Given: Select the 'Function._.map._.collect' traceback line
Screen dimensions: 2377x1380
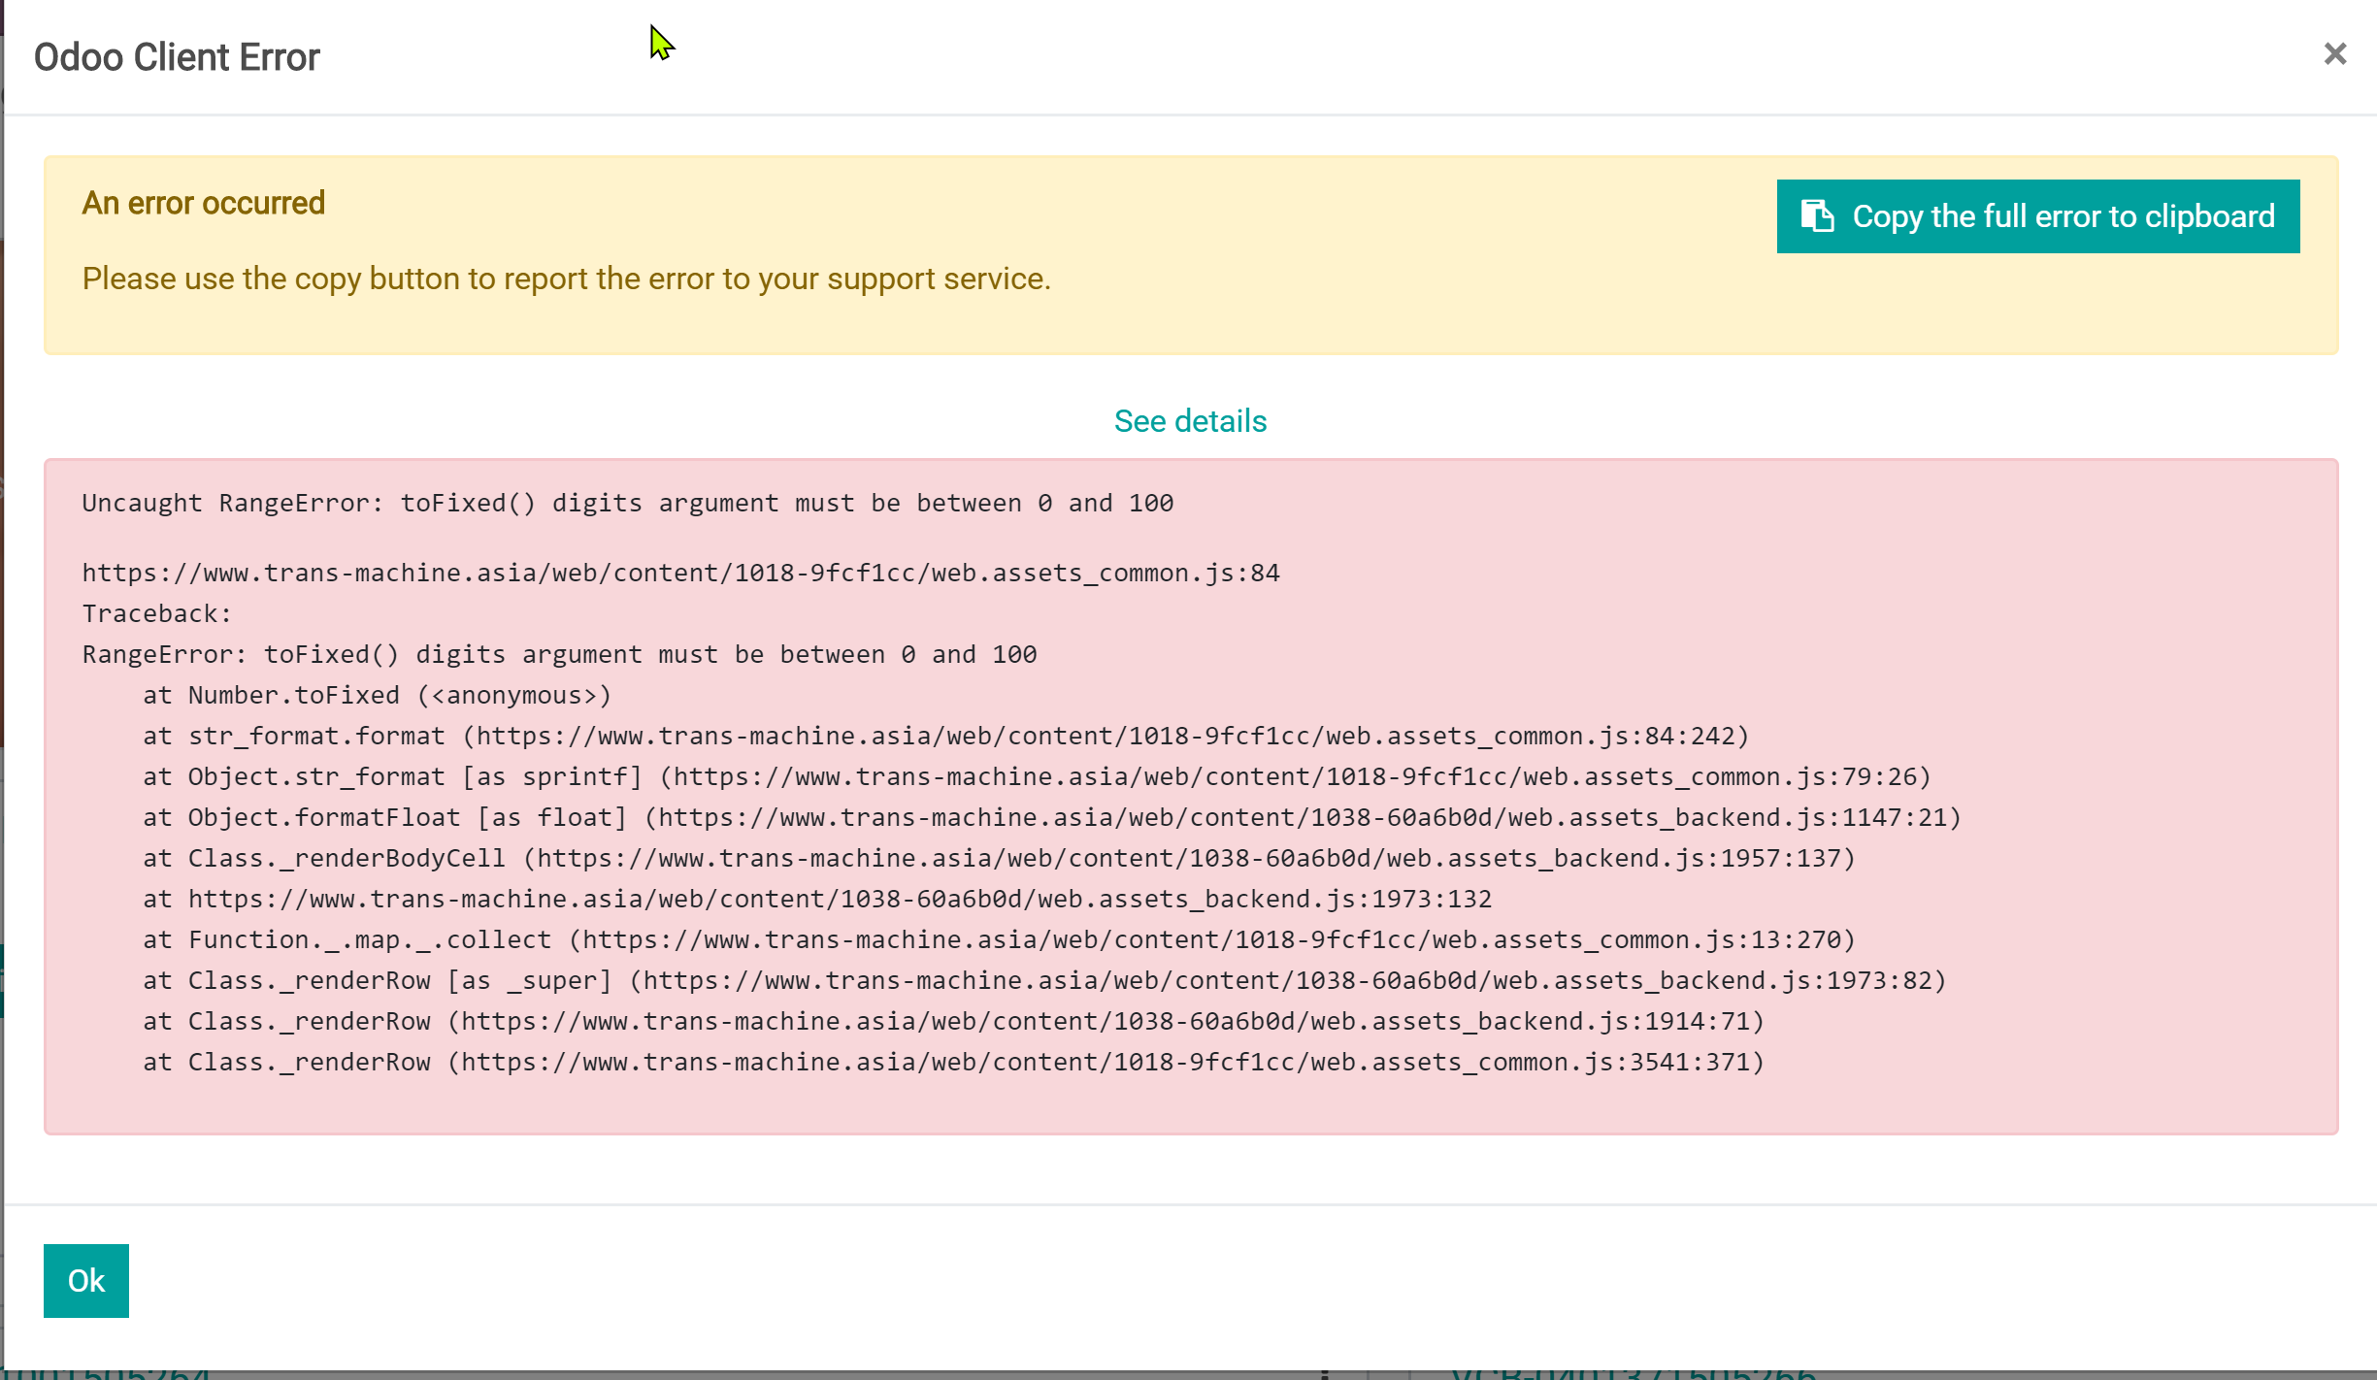Looking at the screenshot, I should [x=1000, y=939].
